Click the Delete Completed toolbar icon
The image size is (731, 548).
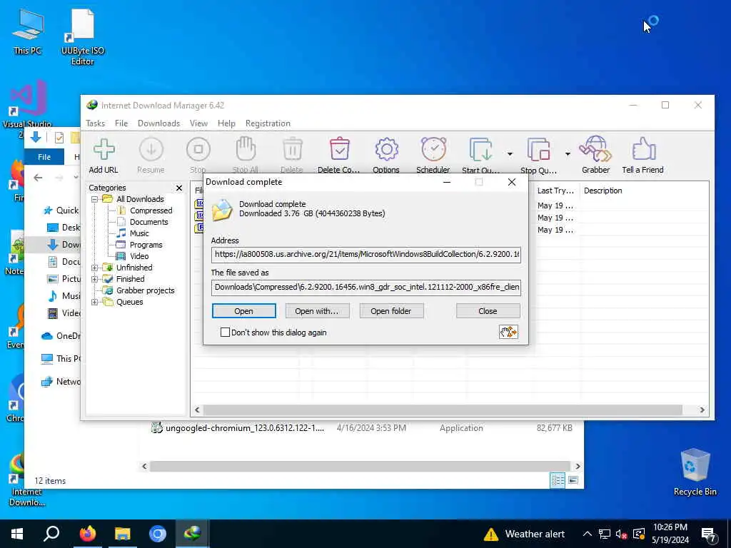[x=339, y=149]
